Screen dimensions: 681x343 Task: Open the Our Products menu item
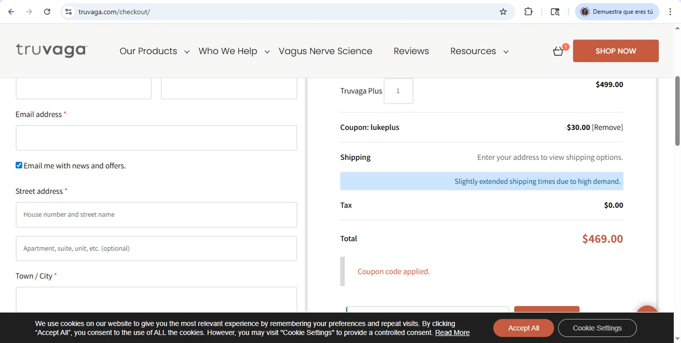(148, 51)
